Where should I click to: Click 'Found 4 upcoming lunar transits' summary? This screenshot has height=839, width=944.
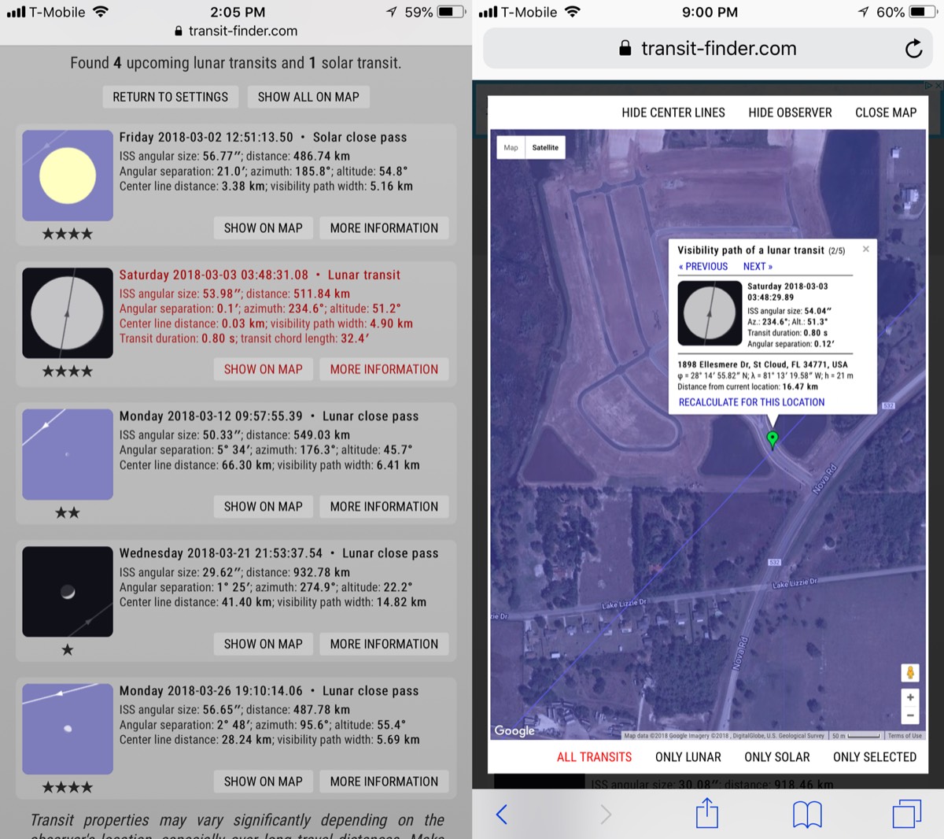point(236,63)
